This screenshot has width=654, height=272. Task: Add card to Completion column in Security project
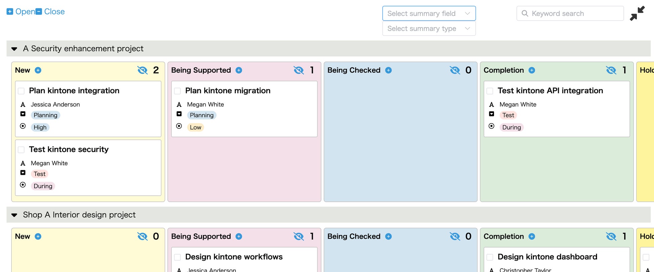pos(532,70)
